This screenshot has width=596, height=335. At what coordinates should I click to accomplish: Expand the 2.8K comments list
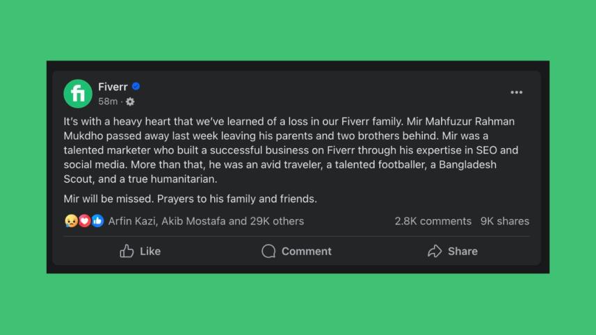(433, 221)
